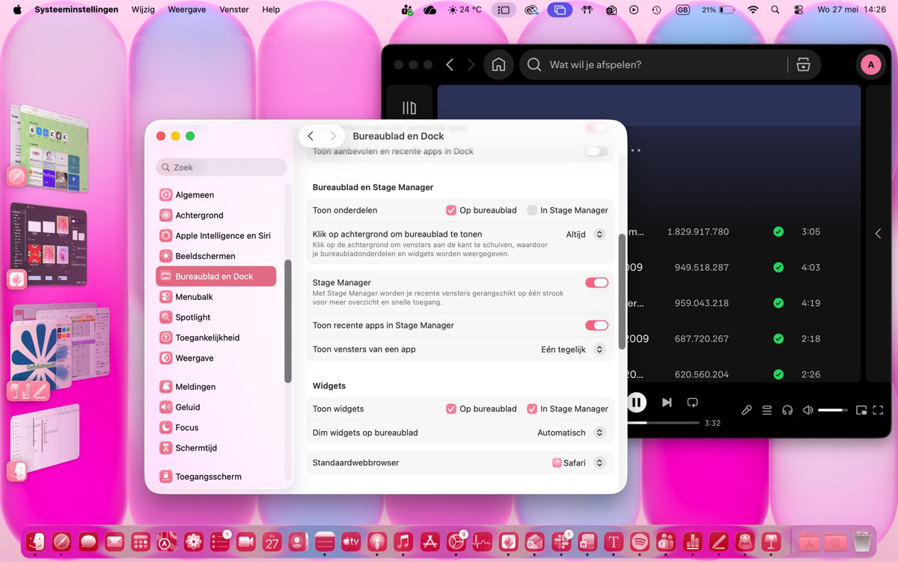Skip to next track in Spotify
Screen dimensions: 898x562
(667, 403)
